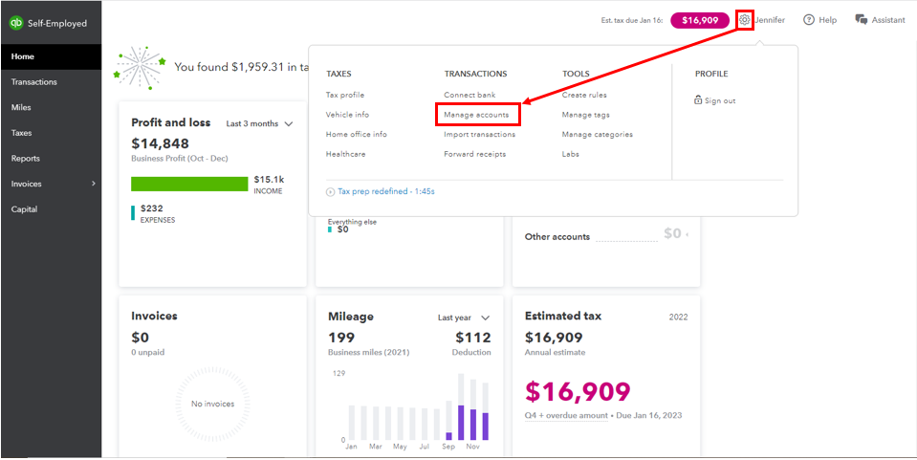The width and height of the screenshot is (917, 460).
Task: Open the Last 3 months dropdown
Action: [259, 123]
